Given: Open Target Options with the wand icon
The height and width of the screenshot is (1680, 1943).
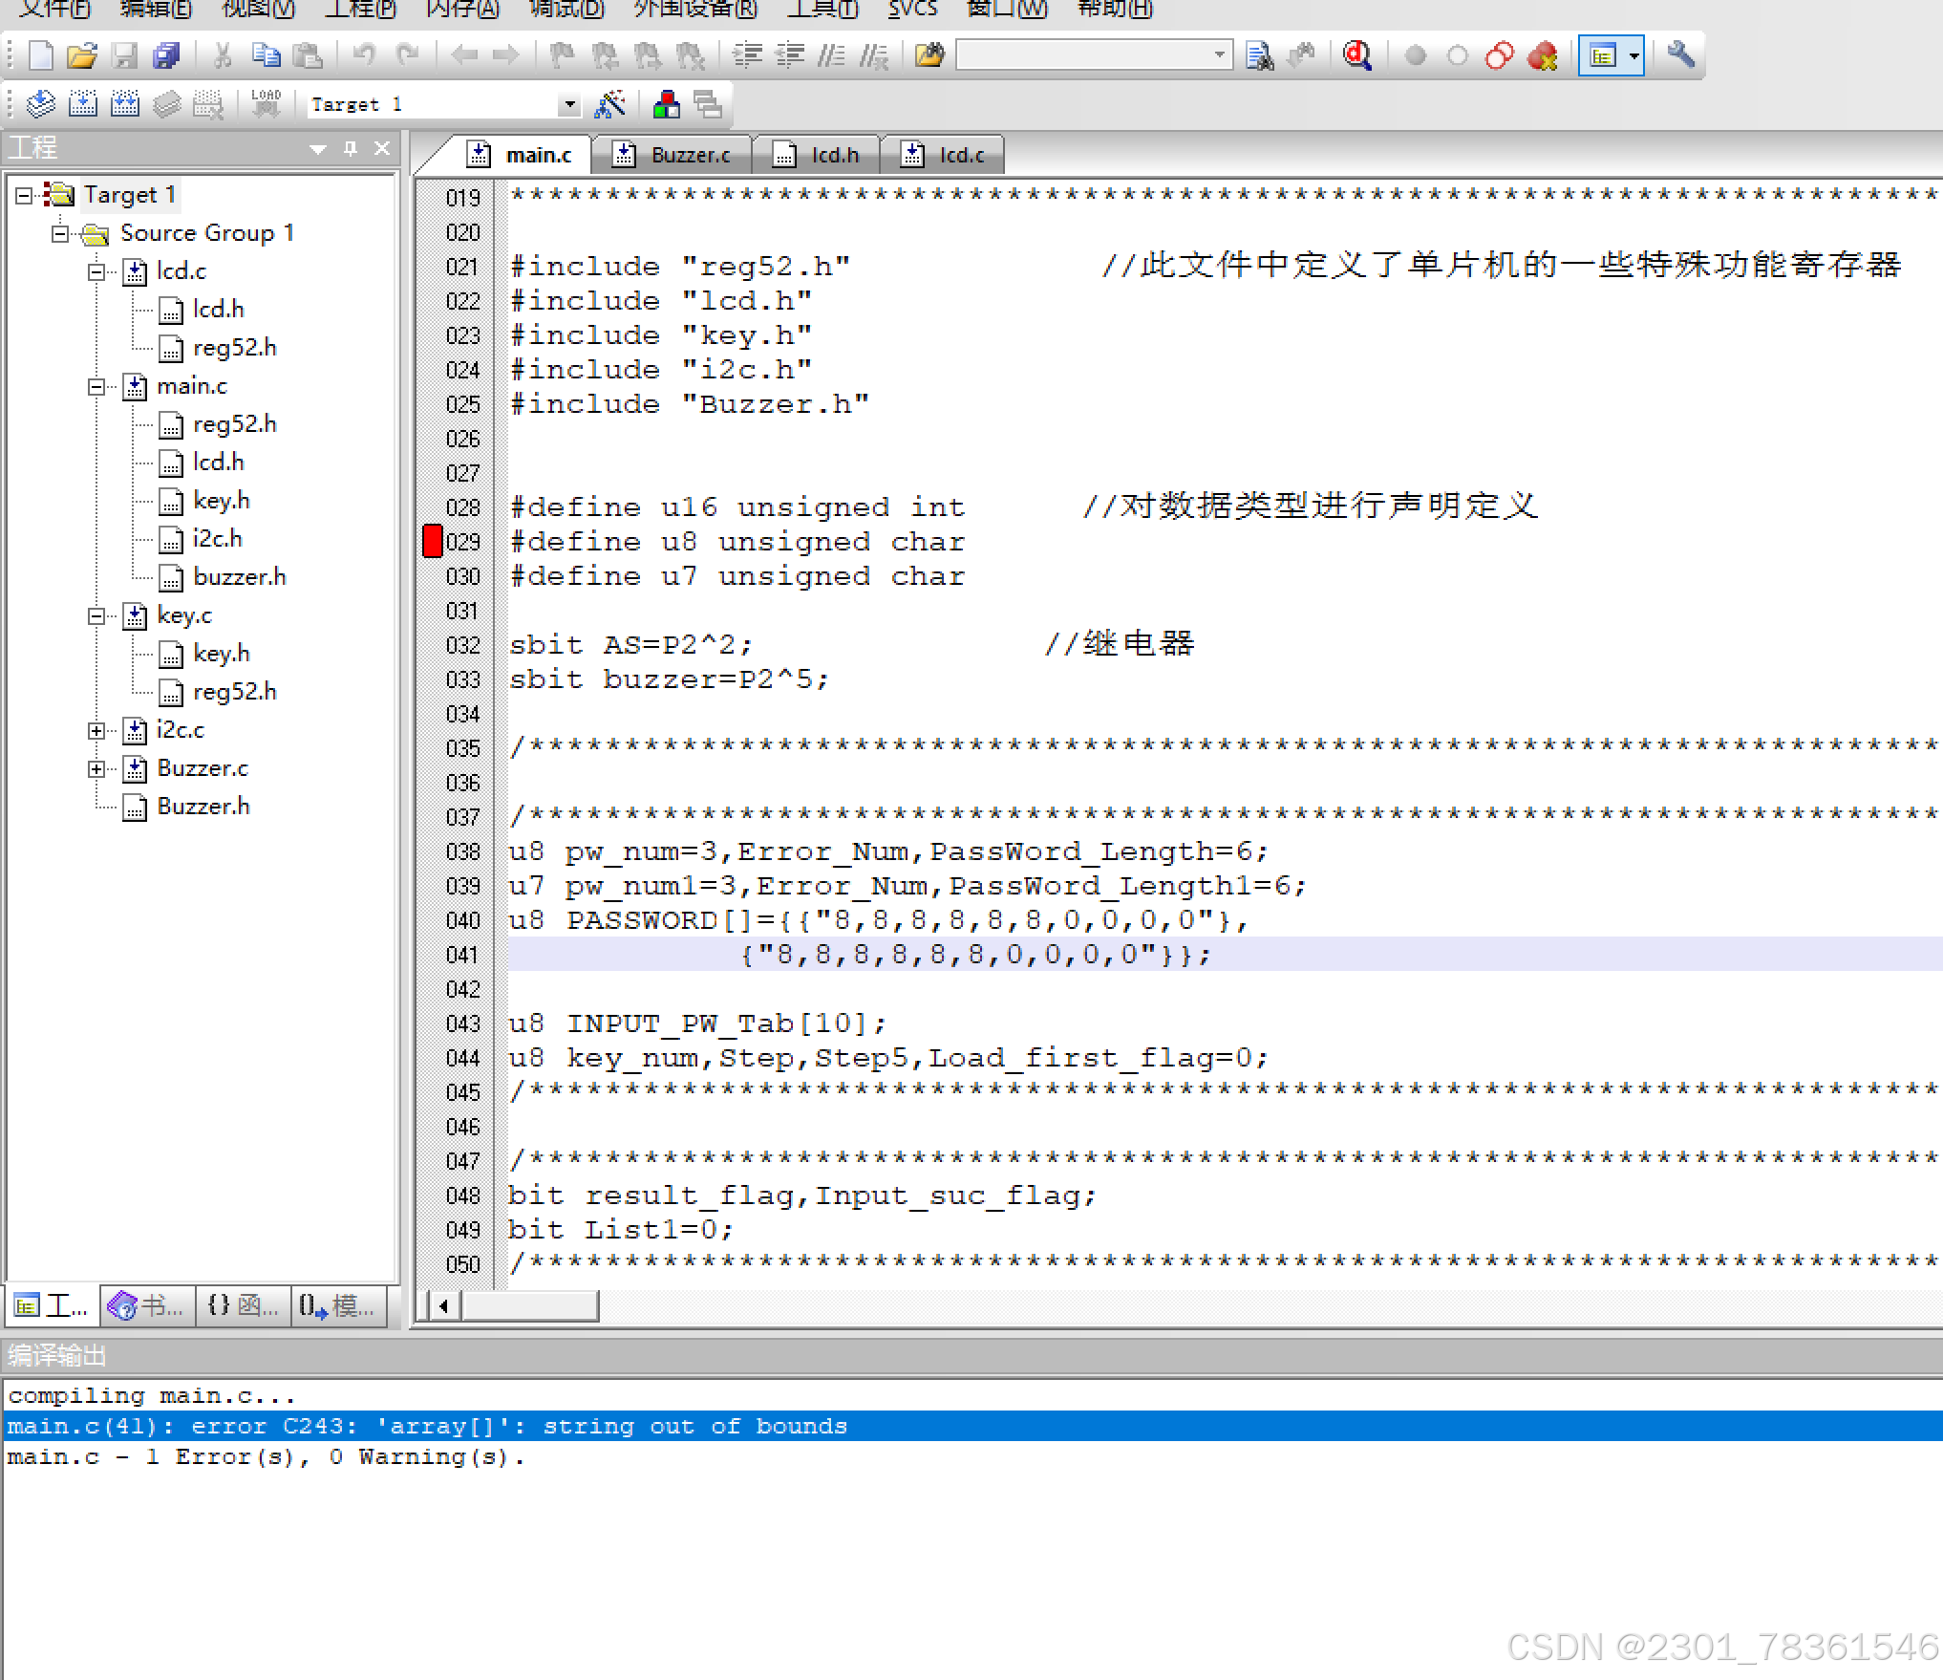Looking at the screenshot, I should (x=611, y=103).
